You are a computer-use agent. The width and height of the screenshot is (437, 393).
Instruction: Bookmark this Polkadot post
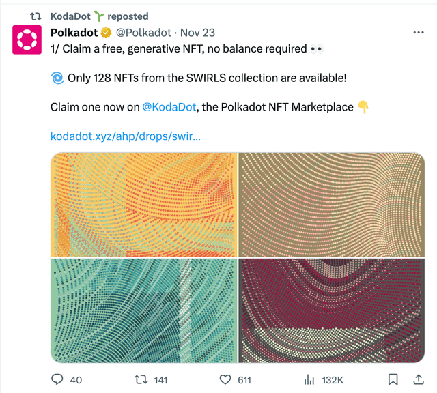[393, 379]
